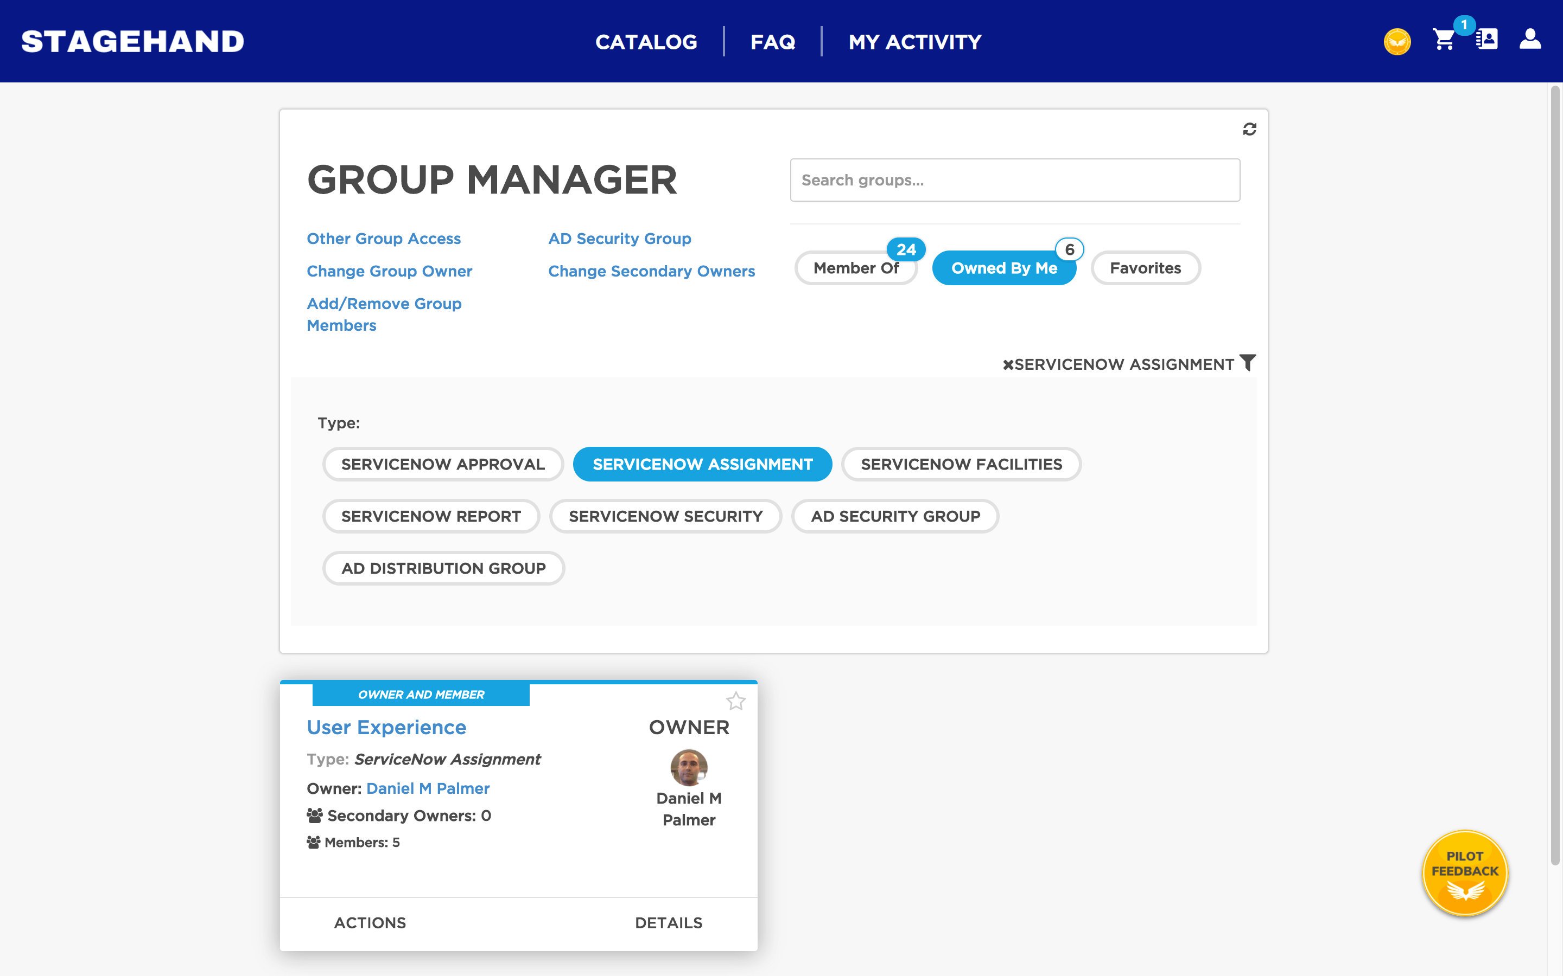Toggle ServiceNow Facilities type filter
Screen dimensions: 1563x976
(961, 464)
